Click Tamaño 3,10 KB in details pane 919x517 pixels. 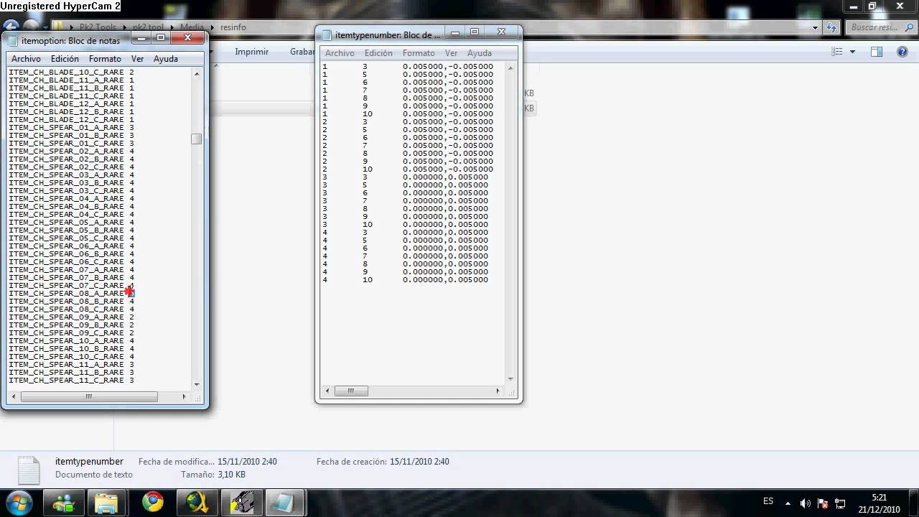point(213,475)
